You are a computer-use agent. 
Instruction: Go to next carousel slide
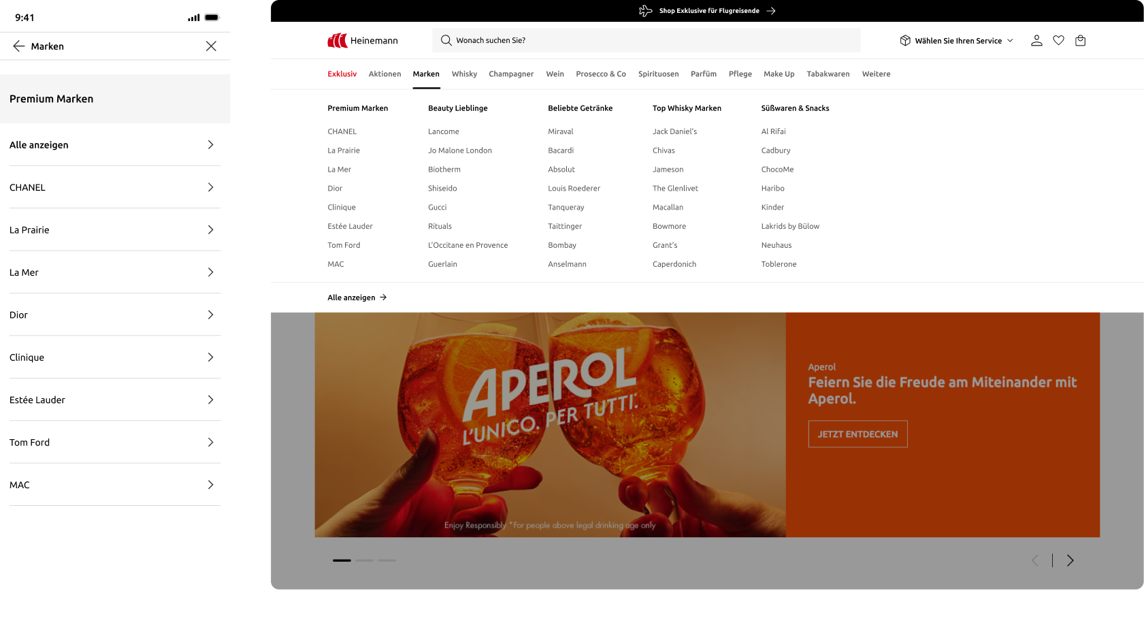1070,560
